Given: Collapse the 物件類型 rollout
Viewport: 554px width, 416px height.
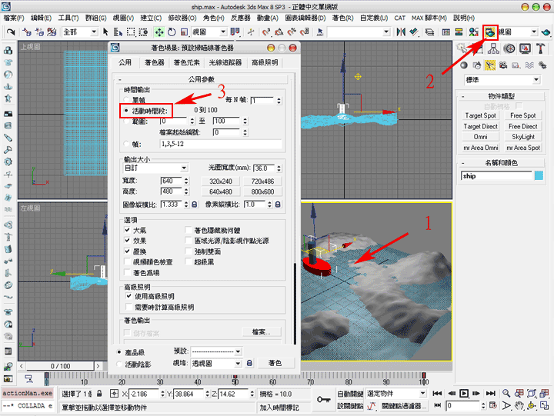Looking at the screenshot, I should click(x=502, y=96).
